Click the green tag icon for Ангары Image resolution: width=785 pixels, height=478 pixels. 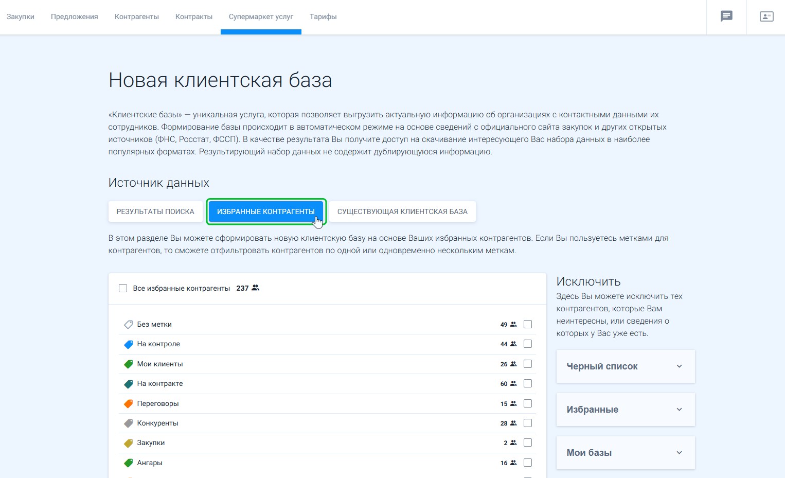[129, 463]
